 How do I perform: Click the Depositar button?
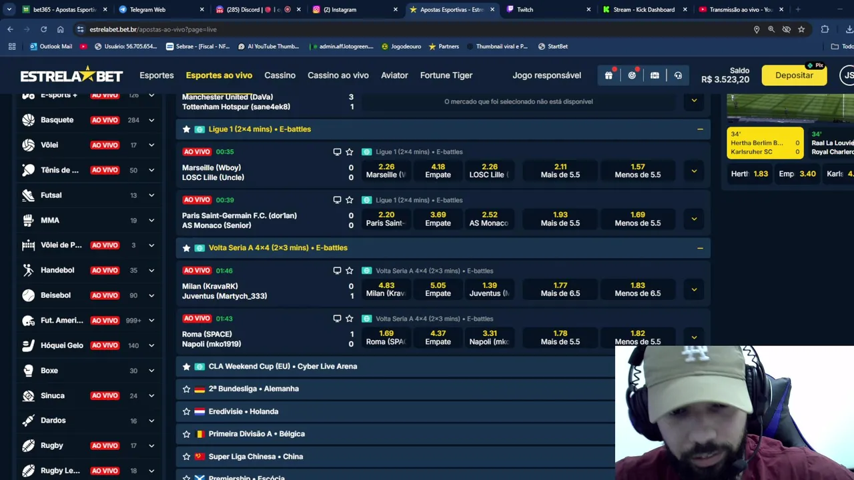coord(794,75)
